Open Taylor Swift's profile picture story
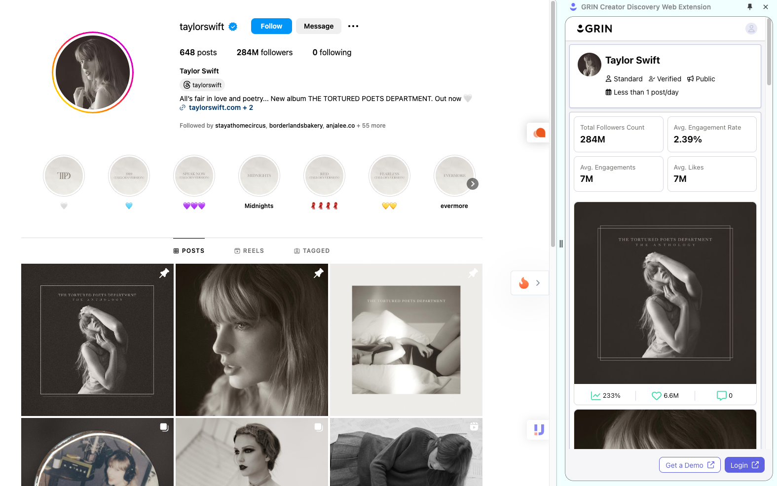The image size is (777, 486). point(93,72)
